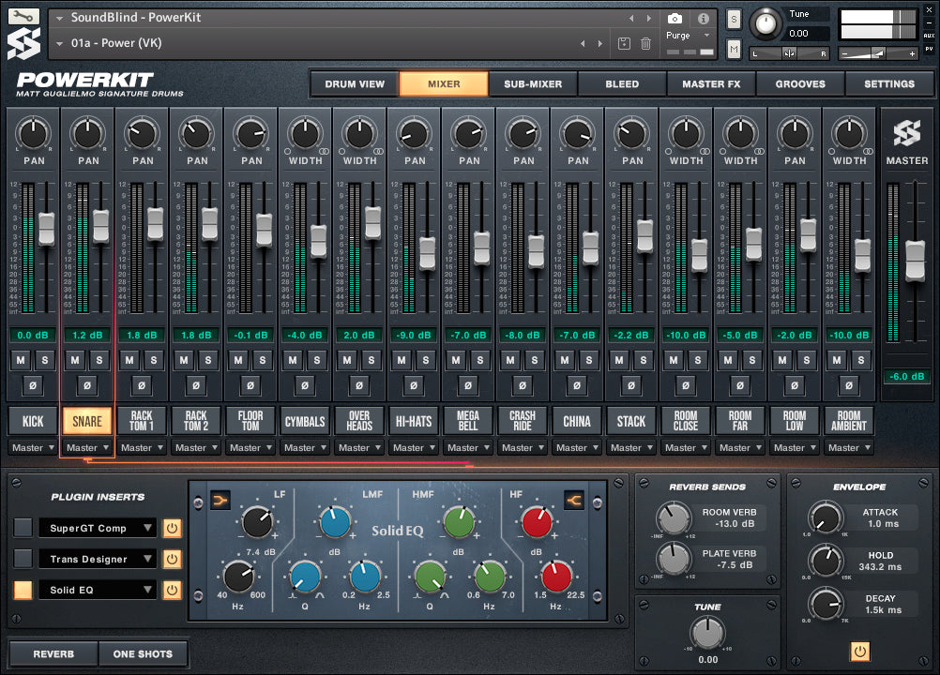Switch to the Drum View tab
The height and width of the screenshot is (675, 940).
355,83
